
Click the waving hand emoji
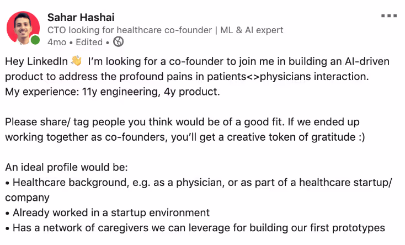point(77,61)
